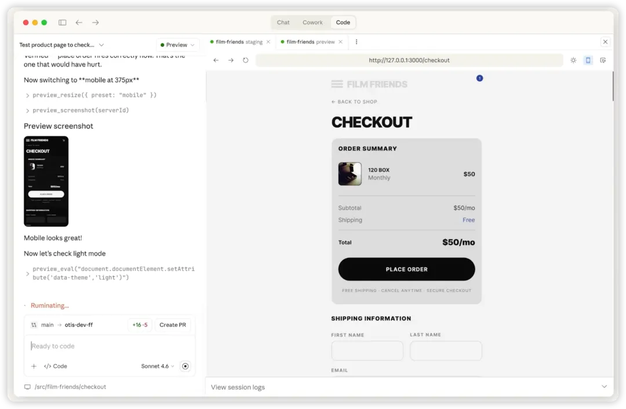Open the Sonnet 4.6 model dropdown
This screenshot has width=626, height=409.
(157, 366)
